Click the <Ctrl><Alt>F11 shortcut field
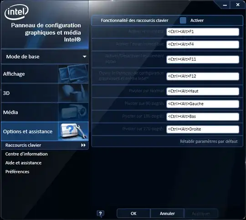Screen dimensions: 246x220 click(203, 59)
